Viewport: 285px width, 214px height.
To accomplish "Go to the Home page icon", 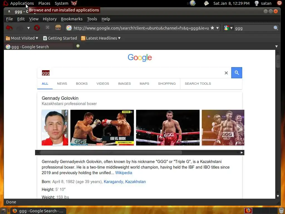I will 58,28.
